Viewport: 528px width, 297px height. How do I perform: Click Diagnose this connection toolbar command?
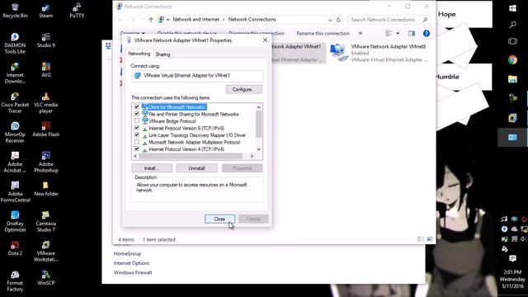[x=257, y=33]
